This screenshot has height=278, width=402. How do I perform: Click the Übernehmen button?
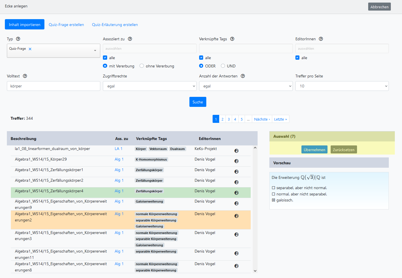pos(314,150)
